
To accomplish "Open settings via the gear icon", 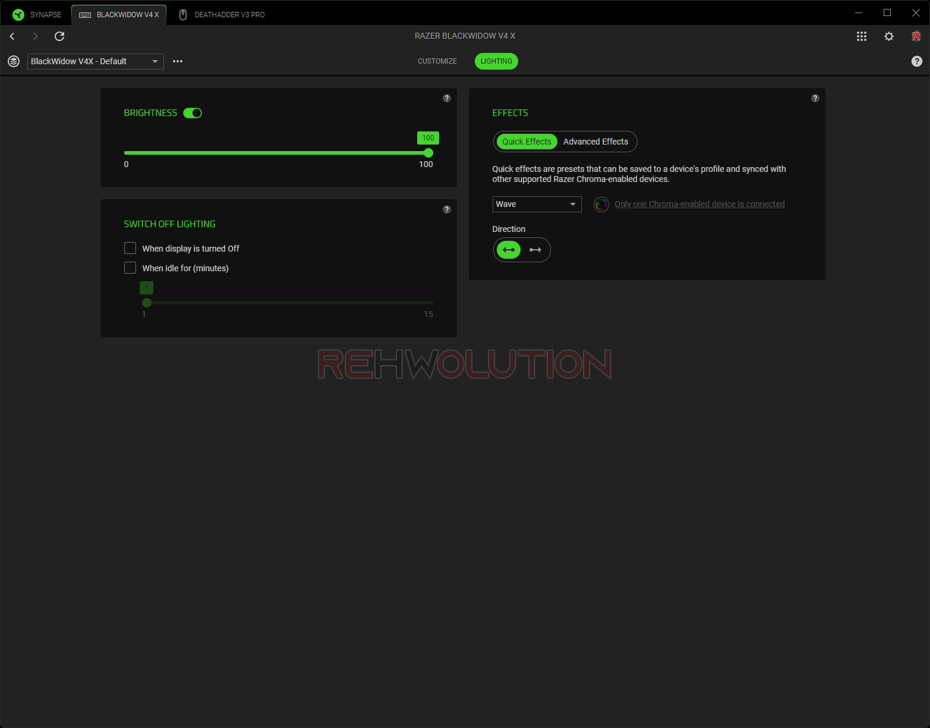I will click(x=888, y=36).
